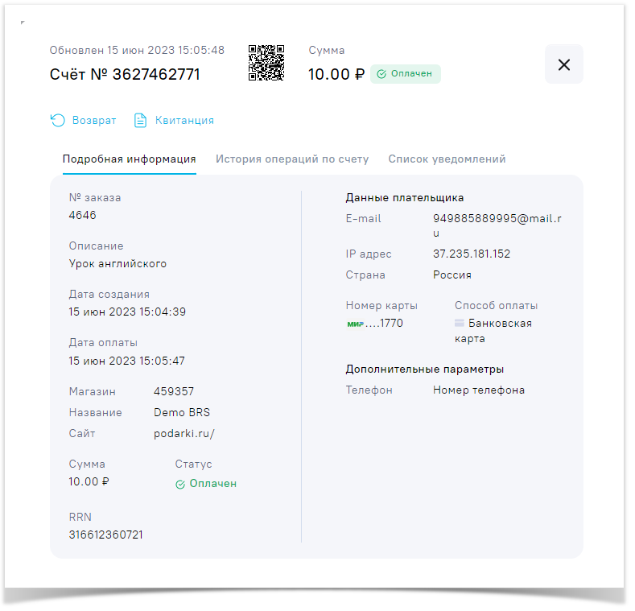The width and height of the screenshot is (635, 611).
Task: Click the bank card payment method icon
Action: pos(460,324)
